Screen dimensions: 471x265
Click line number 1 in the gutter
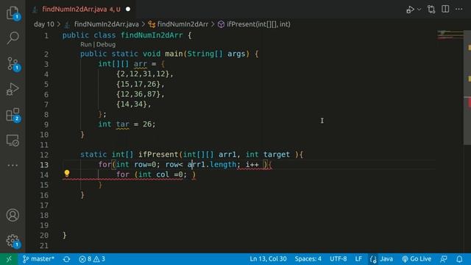(46, 35)
